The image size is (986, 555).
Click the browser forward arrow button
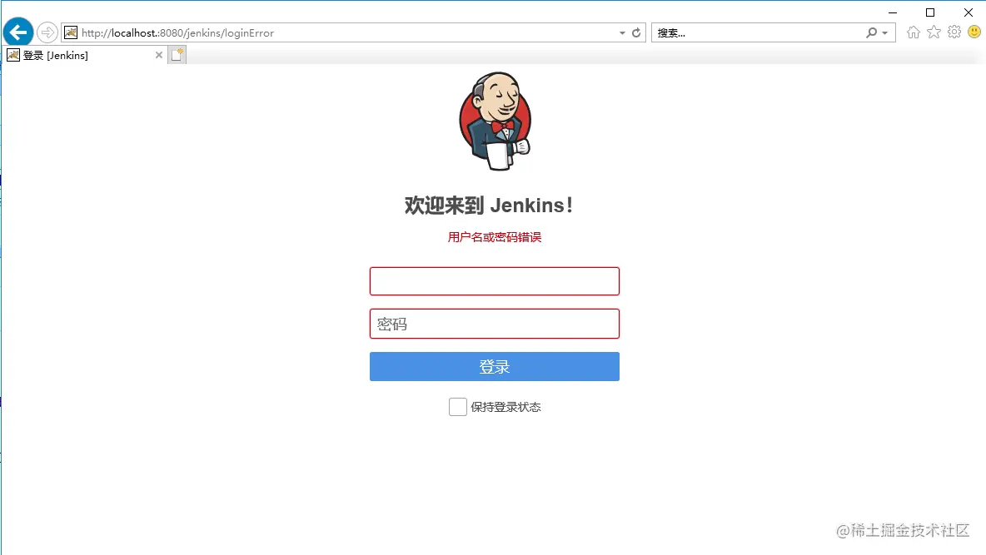[47, 32]
